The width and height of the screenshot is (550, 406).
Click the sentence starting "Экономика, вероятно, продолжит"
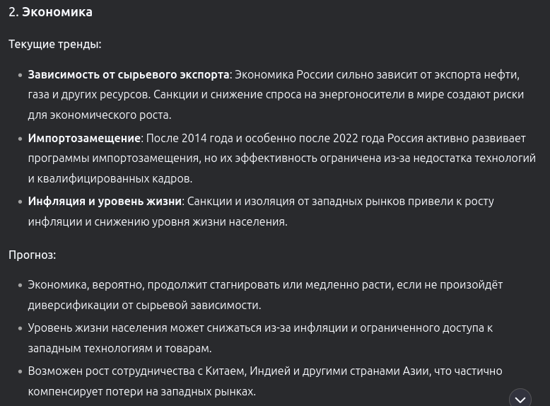pos(265,285)
